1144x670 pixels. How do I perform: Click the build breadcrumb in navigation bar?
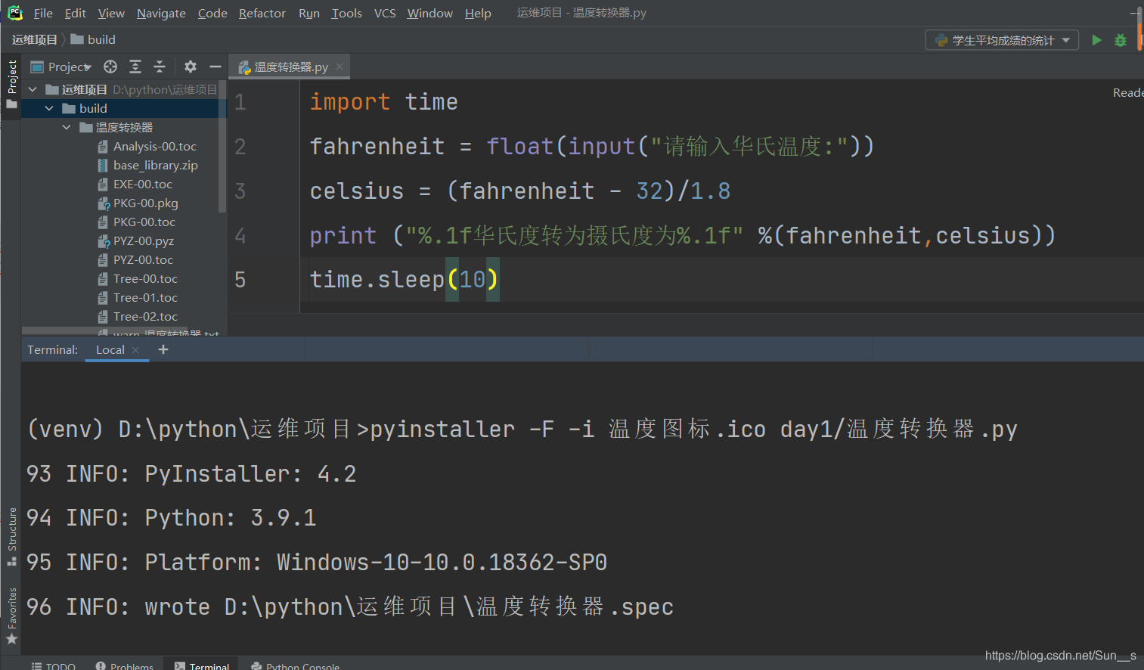coord(94,39)
